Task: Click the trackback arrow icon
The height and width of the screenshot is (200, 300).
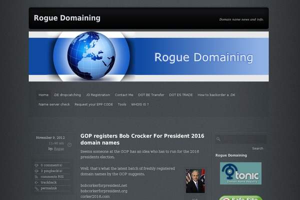Action: pyautogui.click(x=36, y=182)
